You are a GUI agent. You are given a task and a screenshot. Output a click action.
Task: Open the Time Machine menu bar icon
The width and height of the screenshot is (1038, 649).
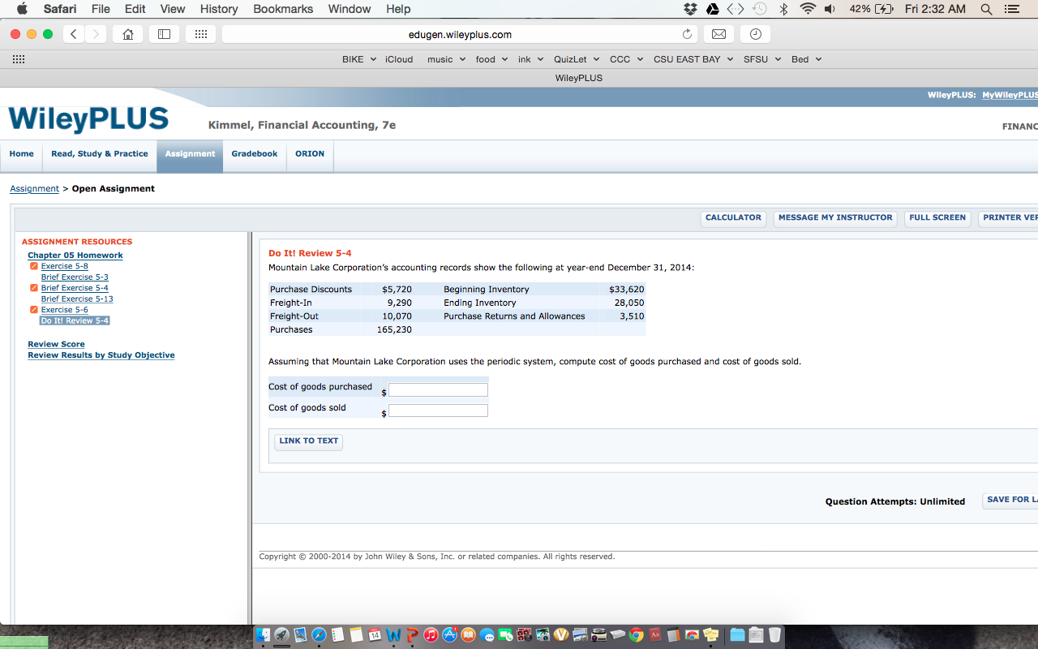point(760,9)
